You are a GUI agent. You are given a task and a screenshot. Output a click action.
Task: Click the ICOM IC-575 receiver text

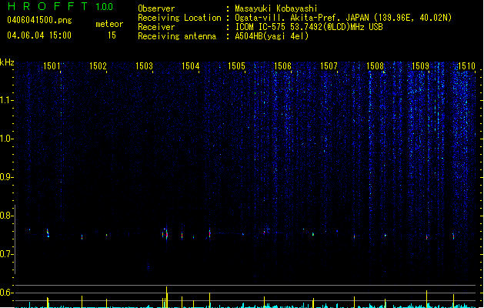pyautogui.click(x=309, y=27)
